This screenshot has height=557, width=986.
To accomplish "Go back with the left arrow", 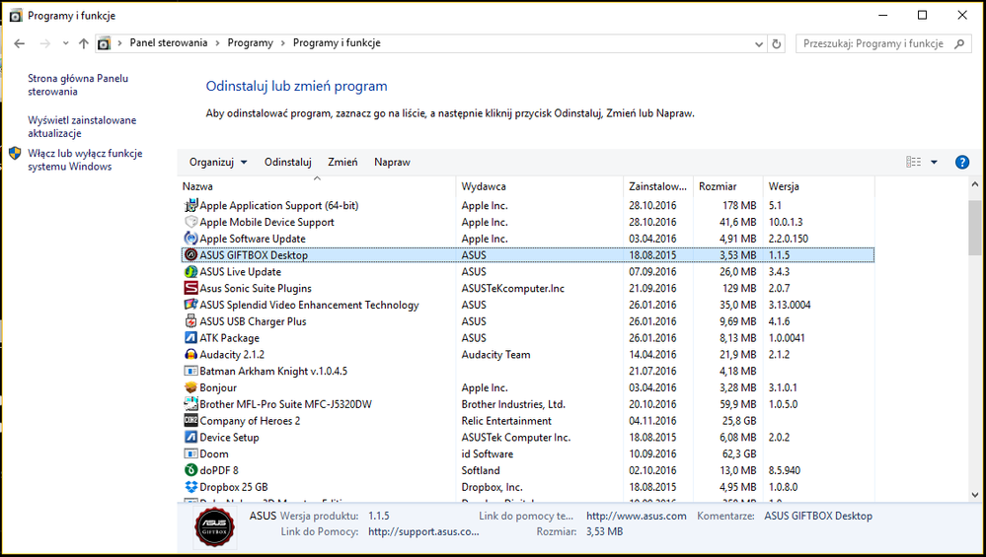I will pos(20,43).
